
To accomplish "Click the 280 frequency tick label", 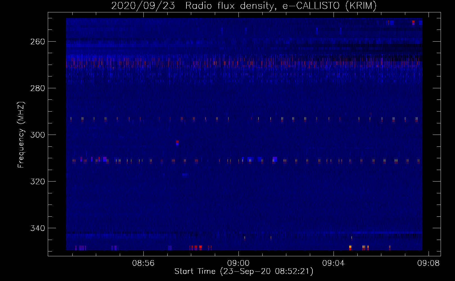I will pos(37,88).
